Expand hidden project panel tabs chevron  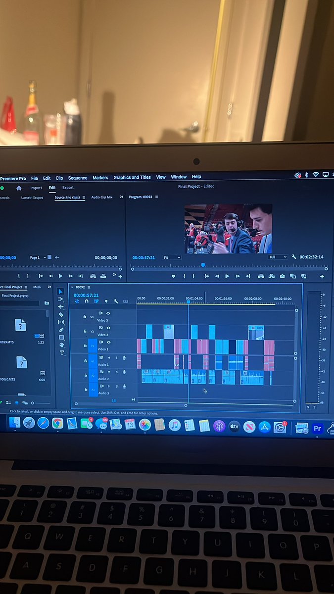49,287
